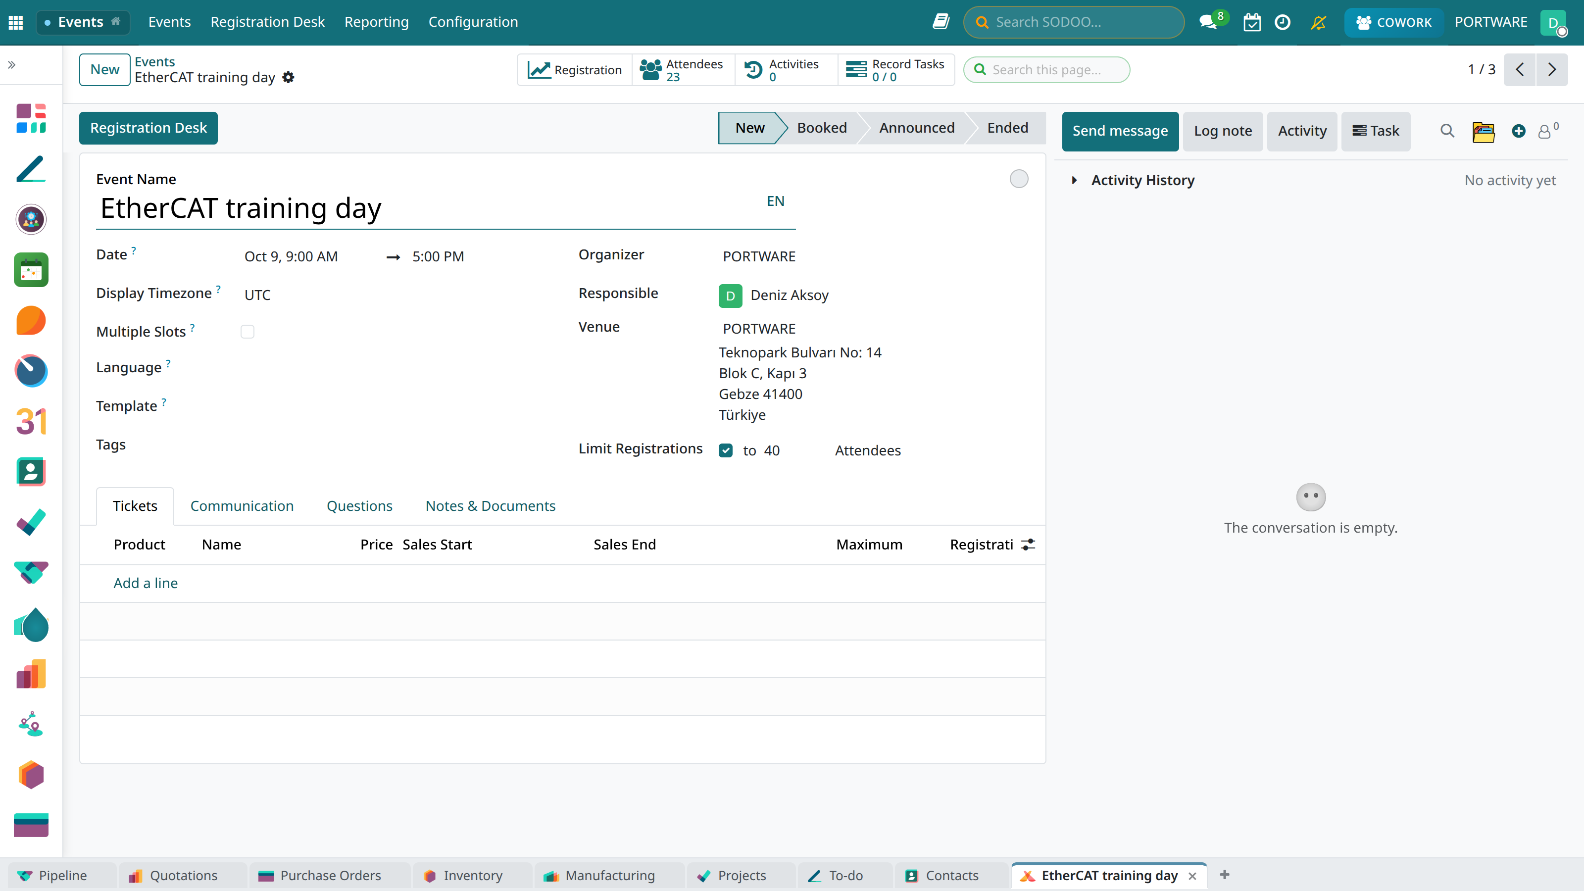Switch to the Communication tab
Screen dimensions: 1584x891
point(242,506)
